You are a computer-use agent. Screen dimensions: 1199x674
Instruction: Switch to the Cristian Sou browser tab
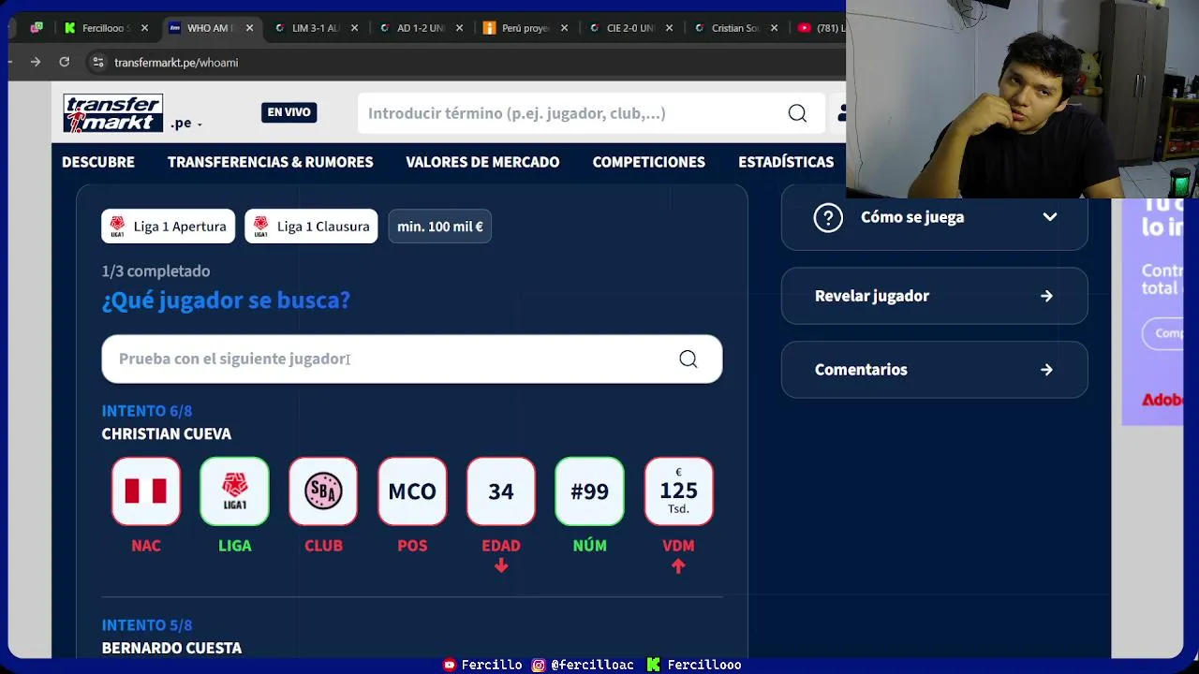(x=734, y=28)
